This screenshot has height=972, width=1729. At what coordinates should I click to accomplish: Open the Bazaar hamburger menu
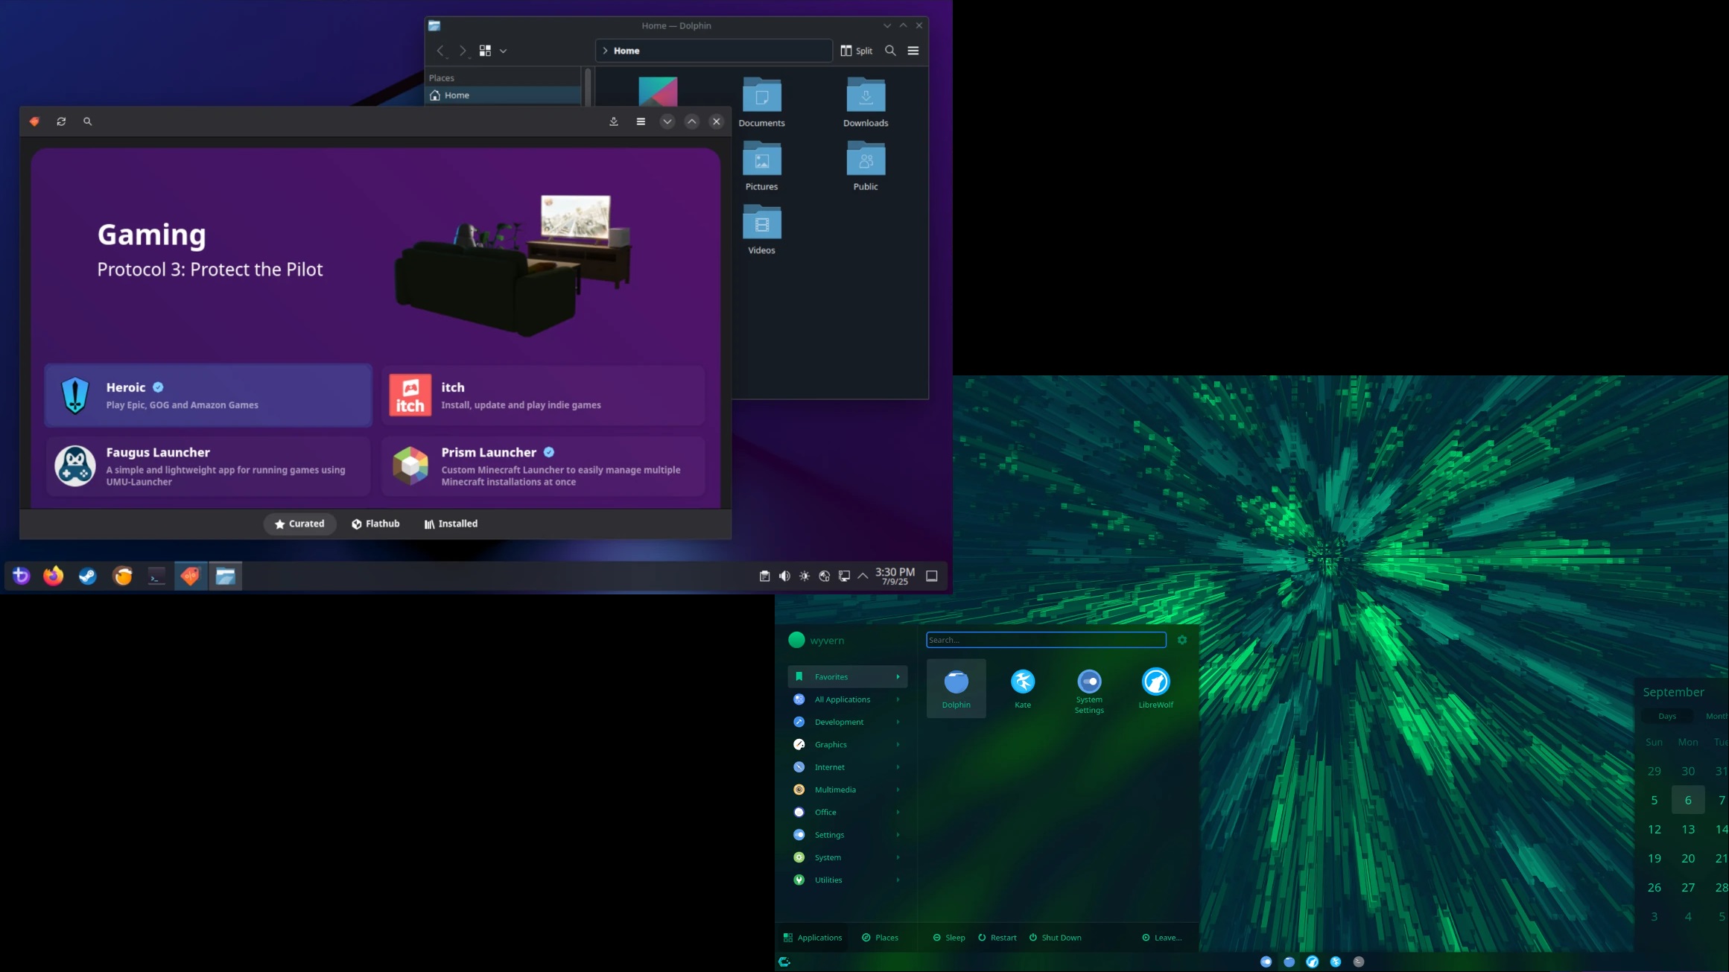[641, 121]
